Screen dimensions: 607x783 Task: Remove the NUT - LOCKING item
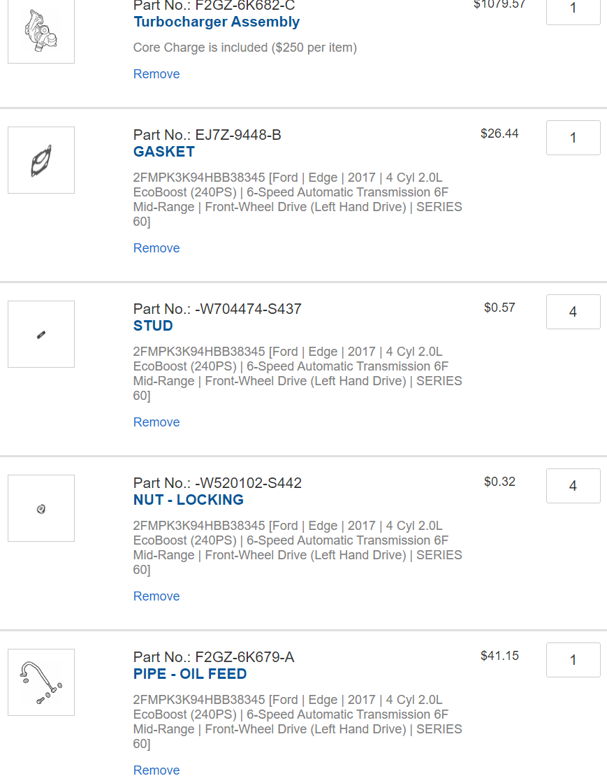pos(156,596)
